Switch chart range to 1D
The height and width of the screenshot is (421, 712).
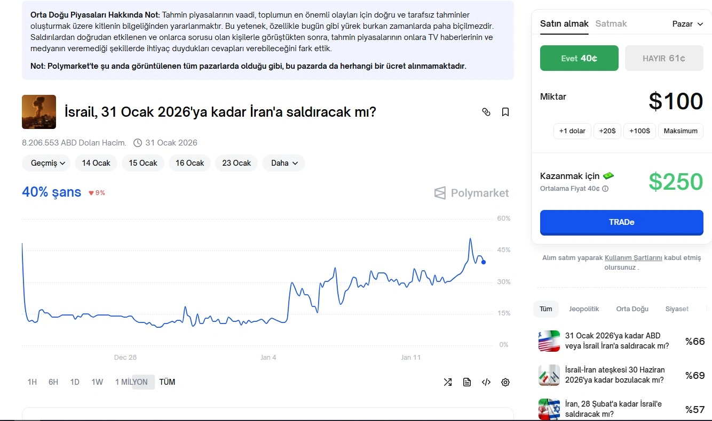pos(75,382)
